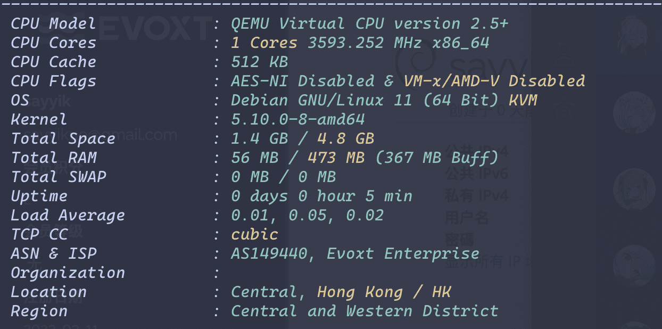Click the Debian GNU/Linux 11 text

tap(321, 101)
